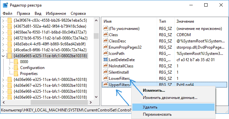Click the IconPath string value icon
The width and height of the screenshot is (229, 119).
(106, 53)
